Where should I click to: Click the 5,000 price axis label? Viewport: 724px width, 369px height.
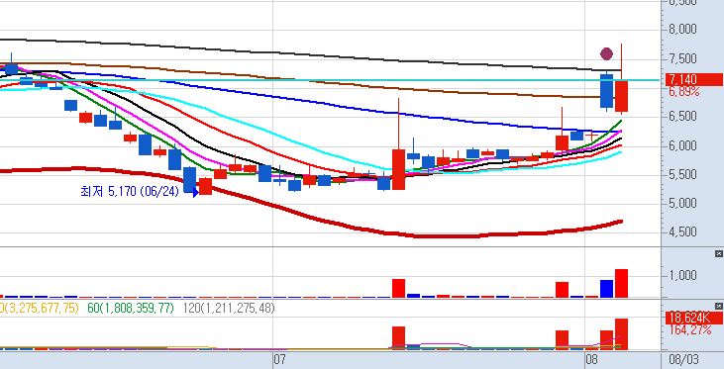pyautogui.click(x=682, y=204)
